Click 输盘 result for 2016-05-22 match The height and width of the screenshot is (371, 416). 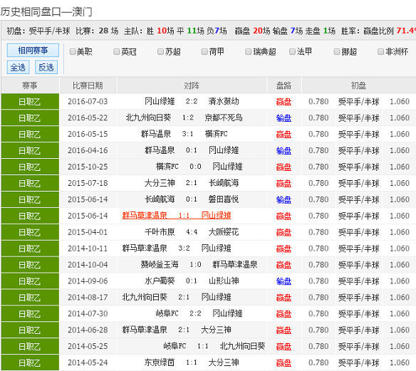[284, 118]
